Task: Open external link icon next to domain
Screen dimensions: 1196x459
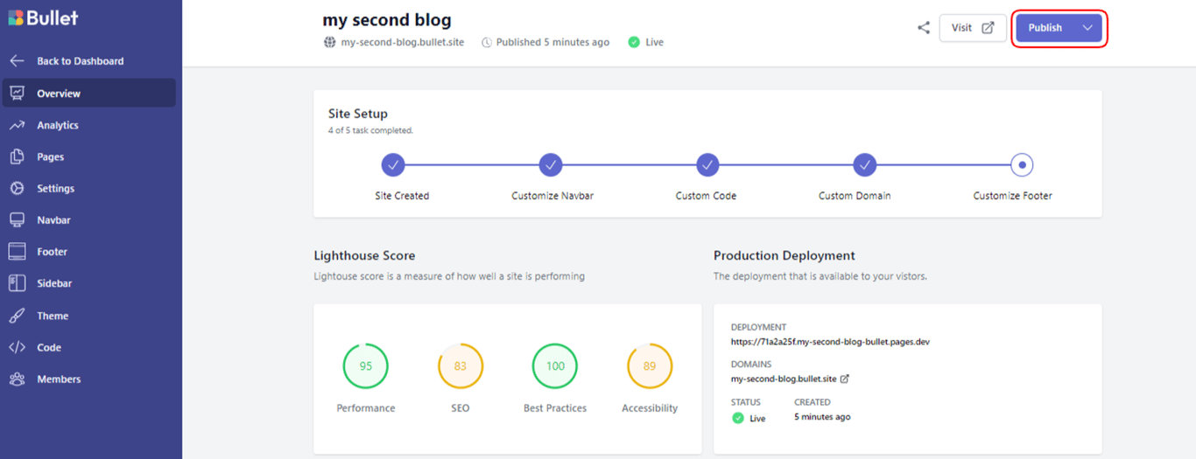Action: click(x=845, y=379)
